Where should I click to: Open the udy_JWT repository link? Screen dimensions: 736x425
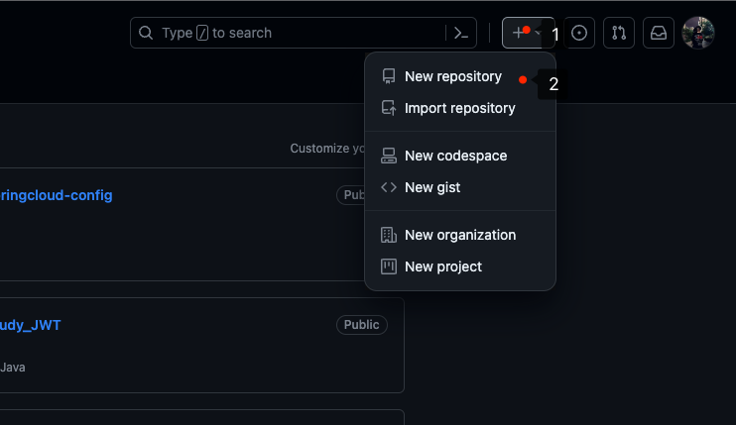pyautogui.click(x=31, y=325)
